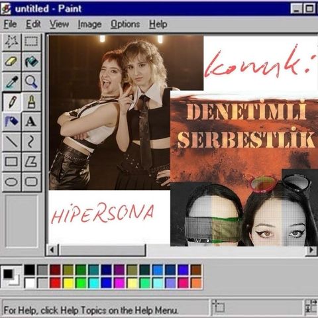Image resolution: width=318 pixels, height=318 pixels.
Task: Pick the teal color swatch in top row
Action: point(93,270)
